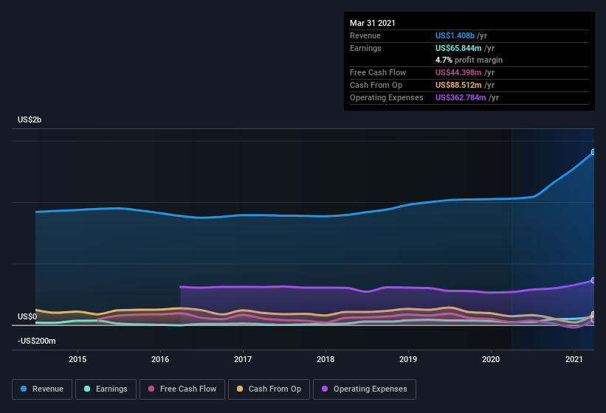The height and width of the screenshot is (413, 606).
Task: Click the US$362.784m operating expenses value
Action: tap(461, 97)
